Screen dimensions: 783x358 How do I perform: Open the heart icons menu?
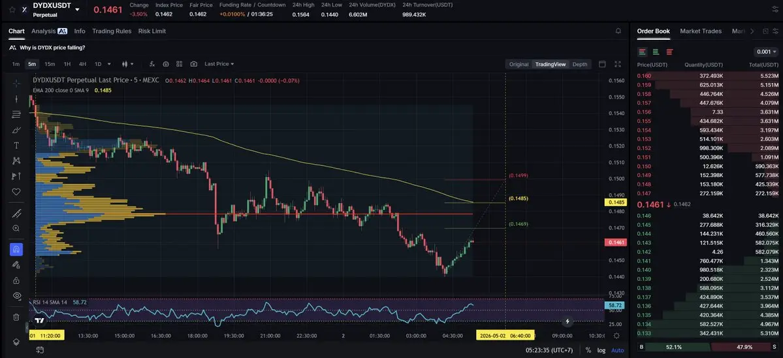(x=16, y=191)
